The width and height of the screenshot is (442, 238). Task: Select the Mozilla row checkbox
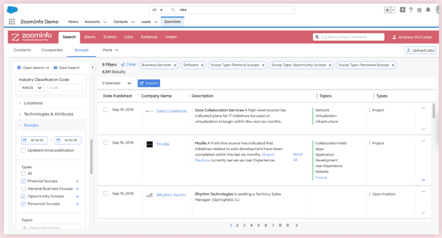106,143
